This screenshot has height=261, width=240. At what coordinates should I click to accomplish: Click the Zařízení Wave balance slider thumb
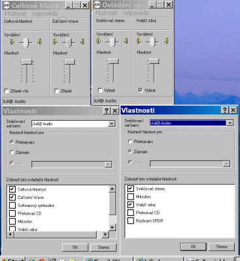tap(68, 42)
